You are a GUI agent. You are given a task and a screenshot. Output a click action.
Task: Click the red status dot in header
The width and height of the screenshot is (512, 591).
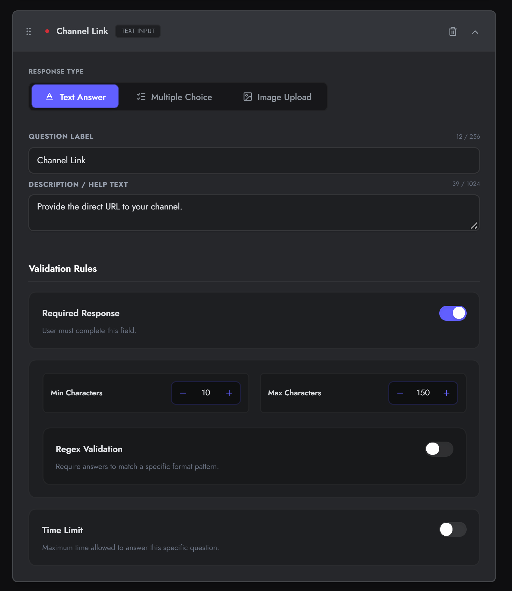(x=47, y=31)
